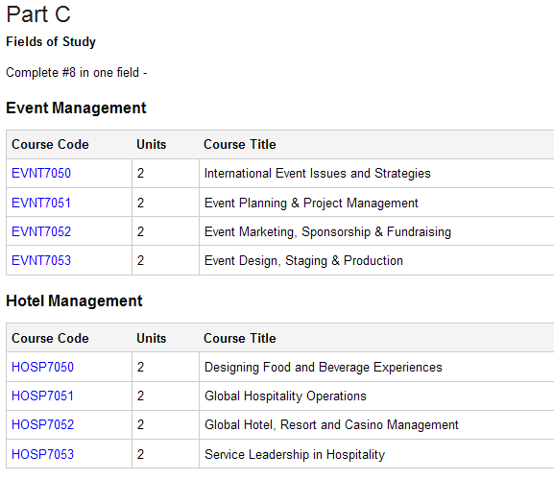Open the HOSP7051 course link
This screenshot has width=554, height=480.
[x=42, y=396]
